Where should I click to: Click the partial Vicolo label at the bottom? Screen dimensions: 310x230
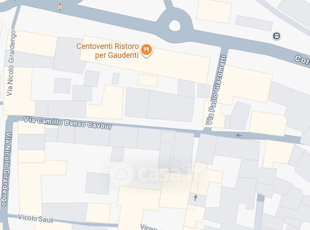pos(151,227)
